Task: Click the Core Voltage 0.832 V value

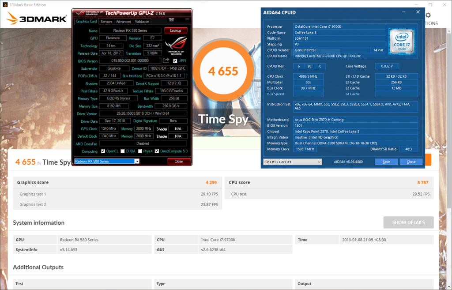Action: coord(387,66)
